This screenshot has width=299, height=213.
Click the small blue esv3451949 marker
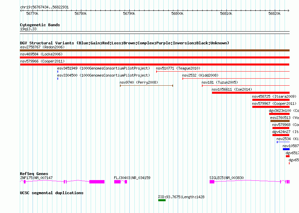pos(58,72)
